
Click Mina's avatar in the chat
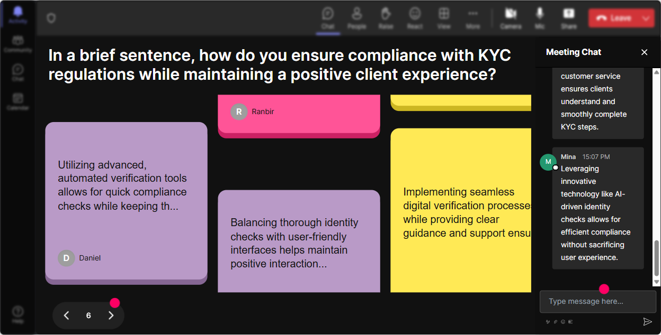point(548,162)
